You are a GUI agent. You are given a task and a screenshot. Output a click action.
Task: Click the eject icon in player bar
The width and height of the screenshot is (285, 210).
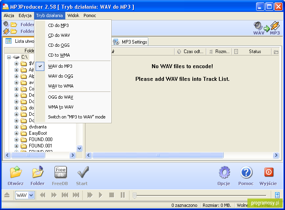(7, 195)
